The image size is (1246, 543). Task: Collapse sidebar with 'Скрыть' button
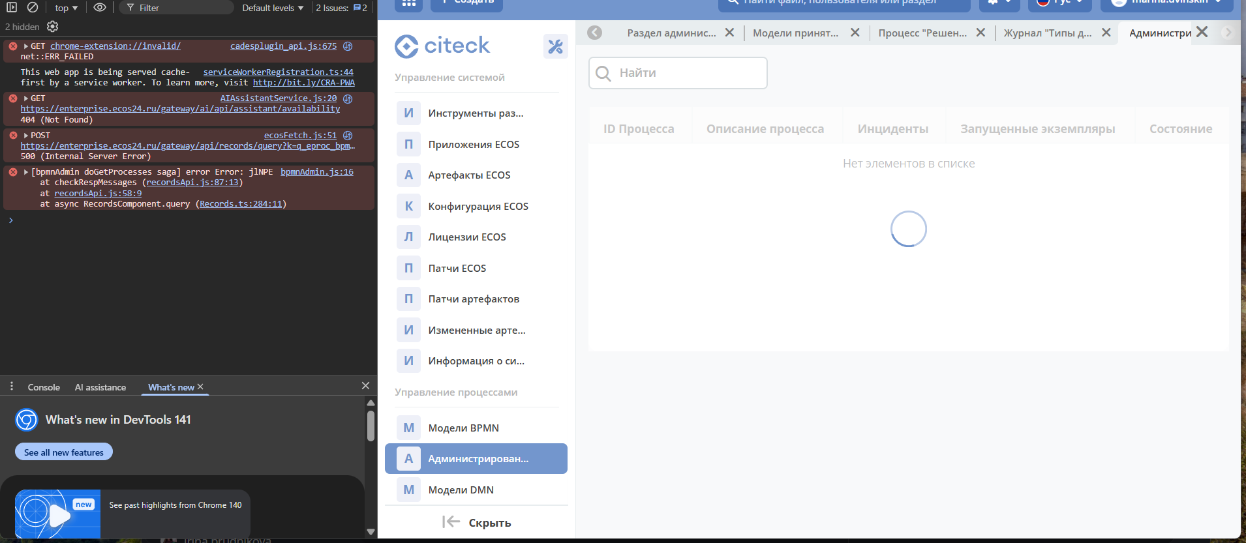pyautogui.click(x=477, y=523)
